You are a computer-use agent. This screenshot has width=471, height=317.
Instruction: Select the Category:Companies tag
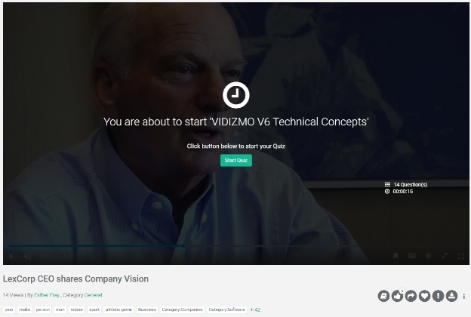182,309
